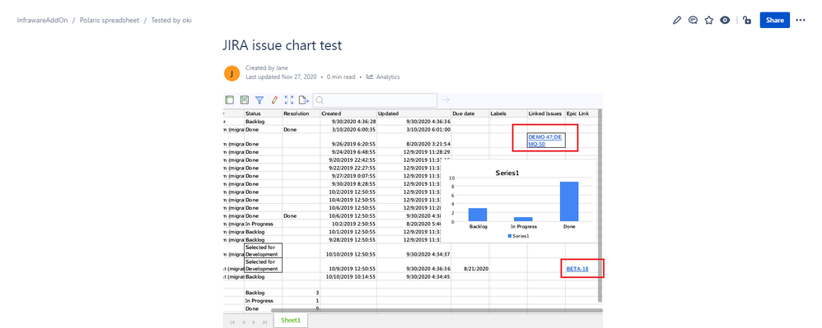822x328 pixels.
Task: Open the Analytics link
Action: (x=383, y=77)
